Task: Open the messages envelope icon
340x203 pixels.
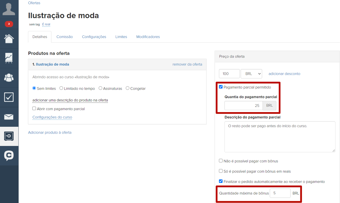Action: pyautogui.click(x=9, y=117)
